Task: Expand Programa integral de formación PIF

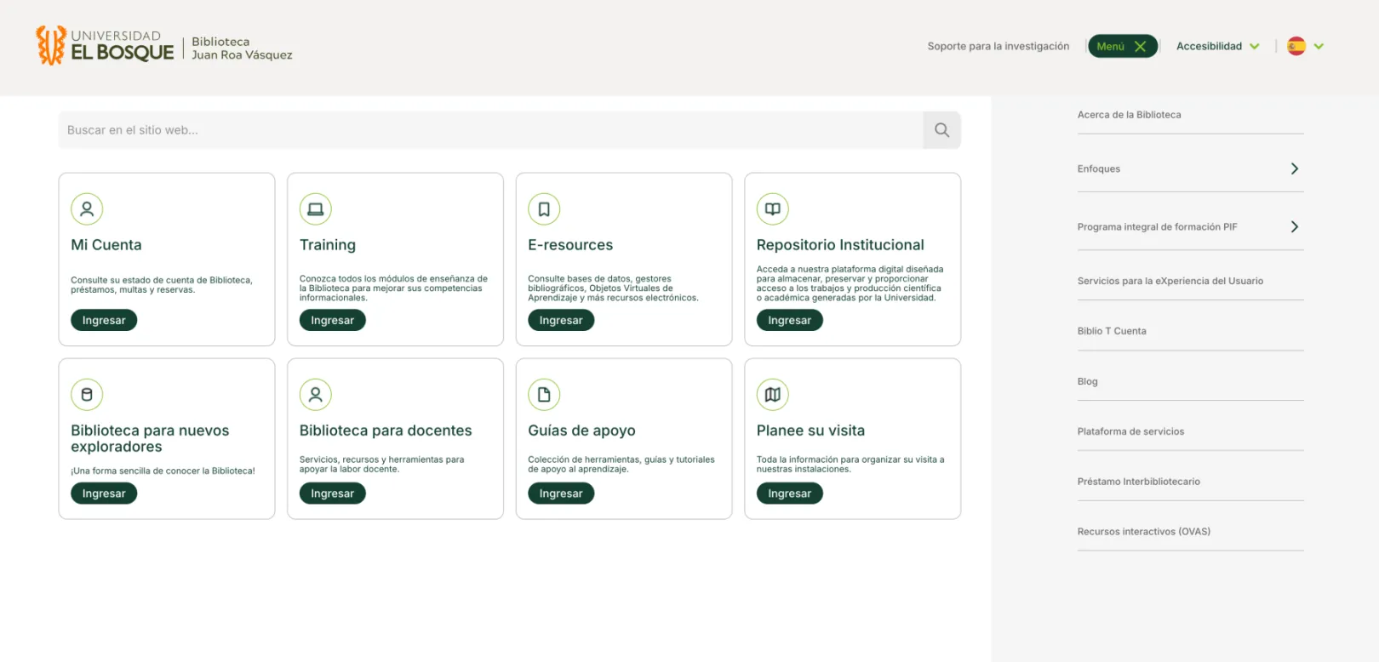Action: pos(1294,227)
